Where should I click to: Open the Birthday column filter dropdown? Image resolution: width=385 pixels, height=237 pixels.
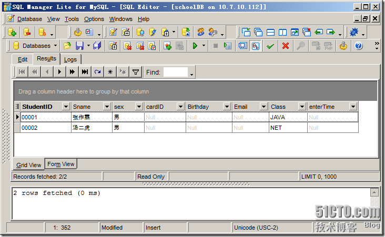coord(227,107)
